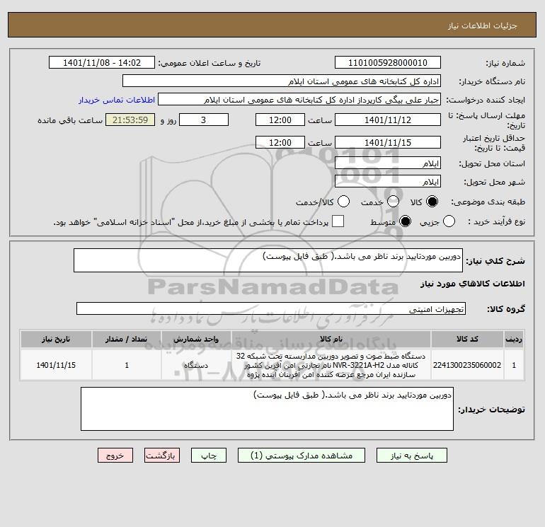Image resolution: width=545 pixels, height=527 pixels.
Task: Click the شهر محل تحویل field
Action: click(388, 181)
